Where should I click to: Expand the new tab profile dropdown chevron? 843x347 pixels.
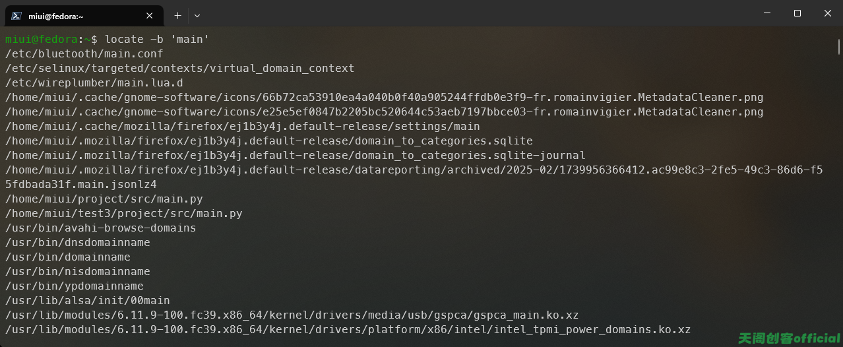[x=197, y=15]
